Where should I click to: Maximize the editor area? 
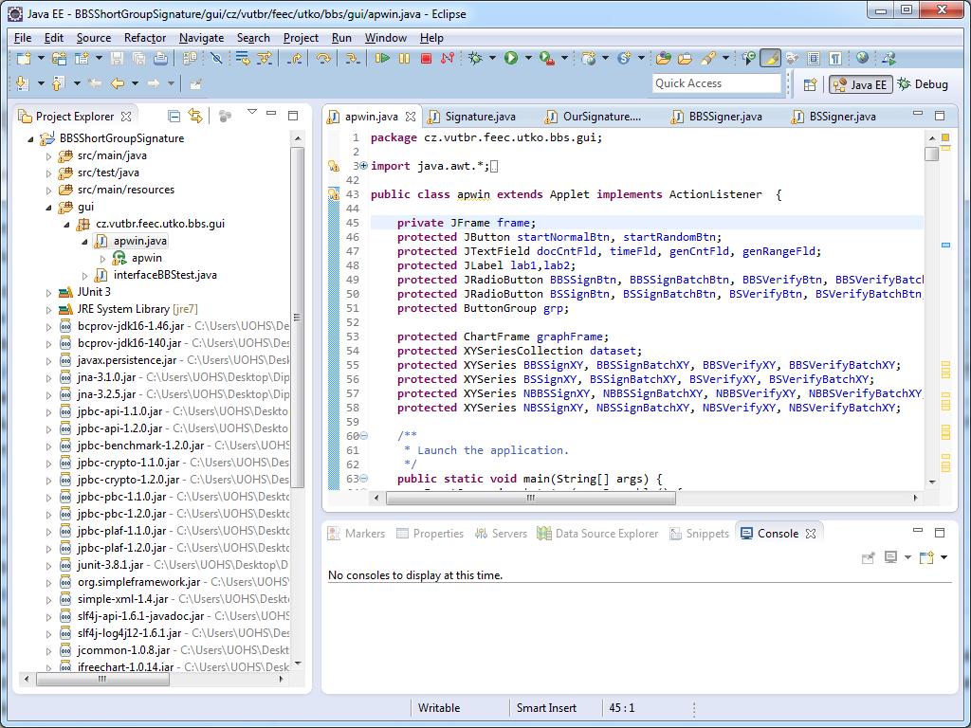940,115
